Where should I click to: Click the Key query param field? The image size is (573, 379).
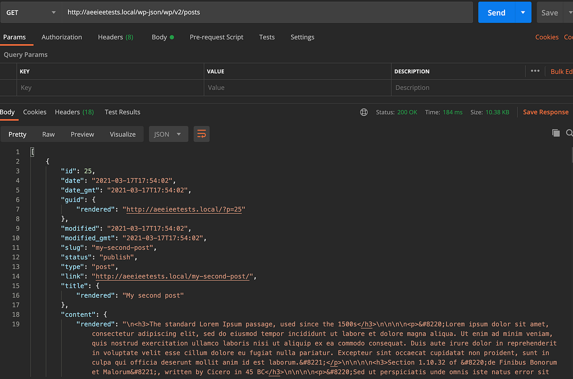(x=110, y=88)
